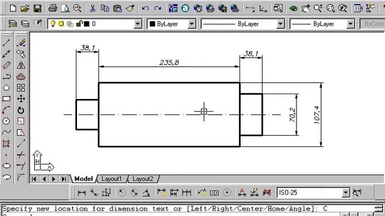385x216 pixels.
Task: Click the Linear Dimension icon
Action: (x=82, y=193)
